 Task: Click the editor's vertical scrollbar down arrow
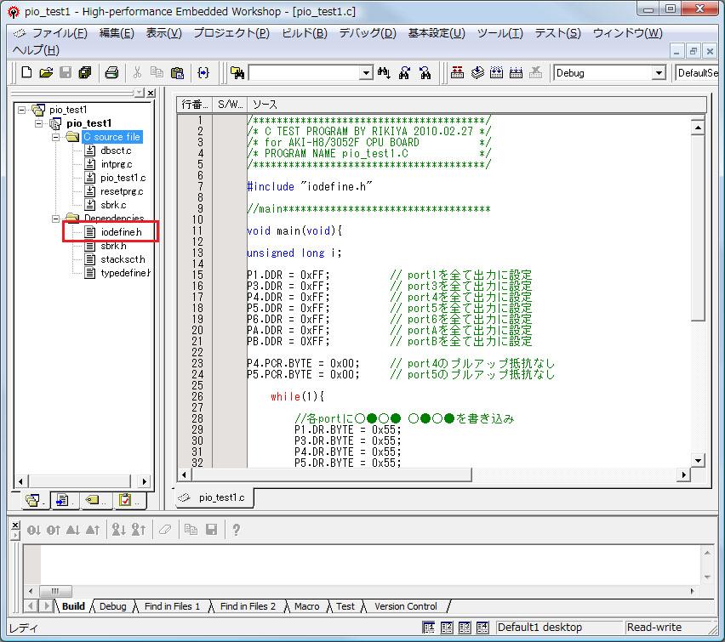click(698, 460)
